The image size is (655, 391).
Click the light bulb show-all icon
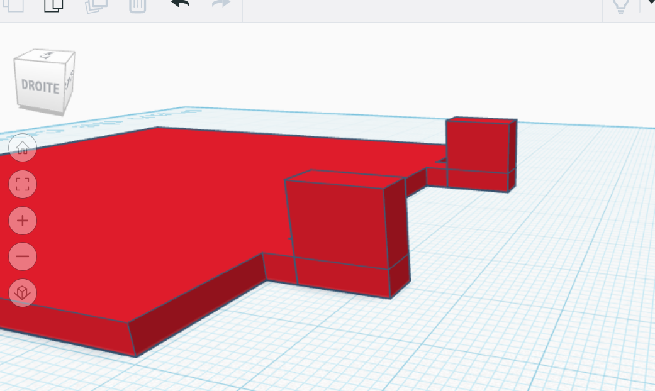[x=621, y=6]
